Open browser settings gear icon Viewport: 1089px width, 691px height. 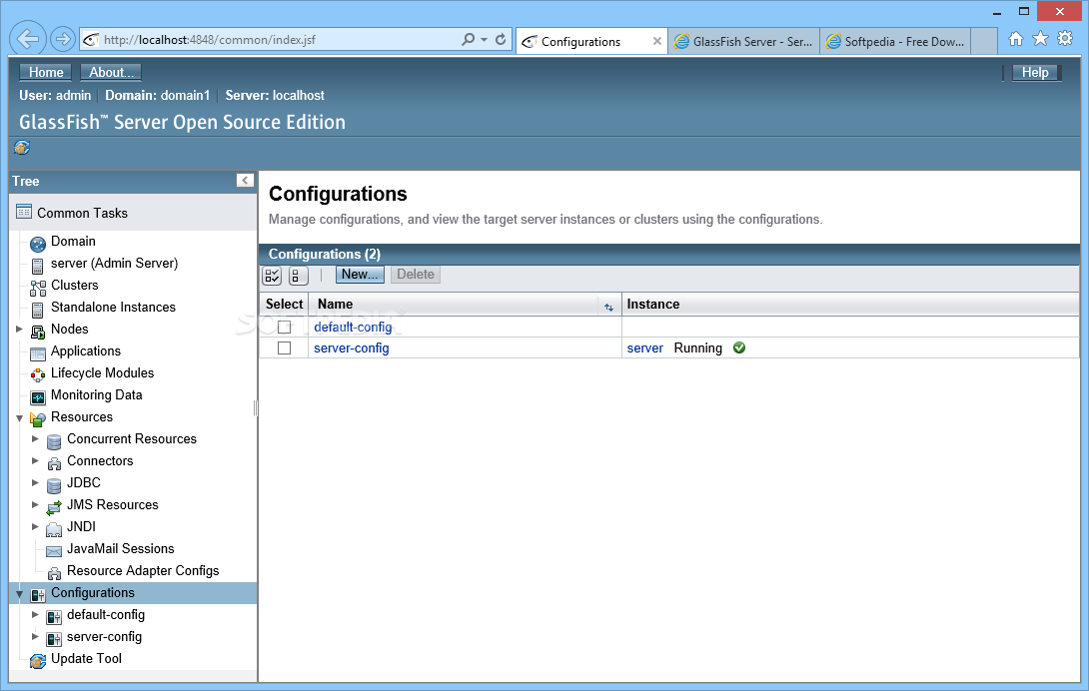pyautogui.click(x=1065, y=38)
